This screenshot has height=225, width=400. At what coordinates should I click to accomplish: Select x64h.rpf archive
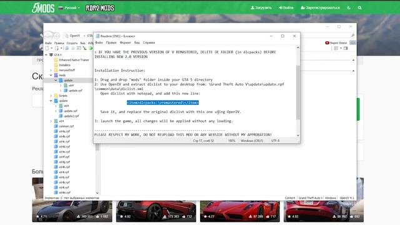64,167
